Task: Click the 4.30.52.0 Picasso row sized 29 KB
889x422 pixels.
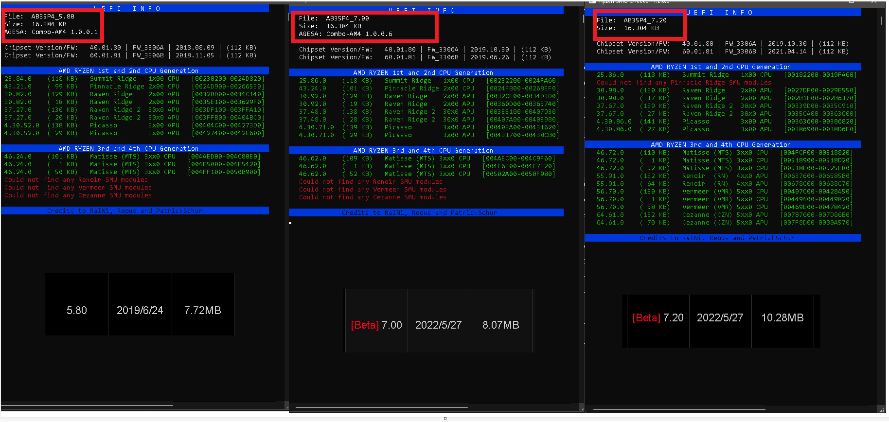Action: [x=134, y=133]
